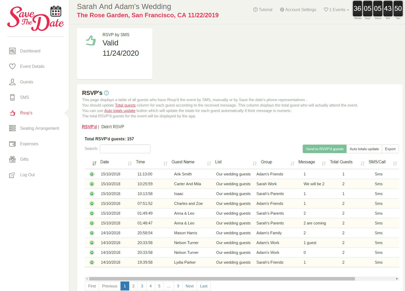The width and height of the screenshot is (405, 291).
Task: Click the heart icon beside Event Details
Action: tap(12, 66)
